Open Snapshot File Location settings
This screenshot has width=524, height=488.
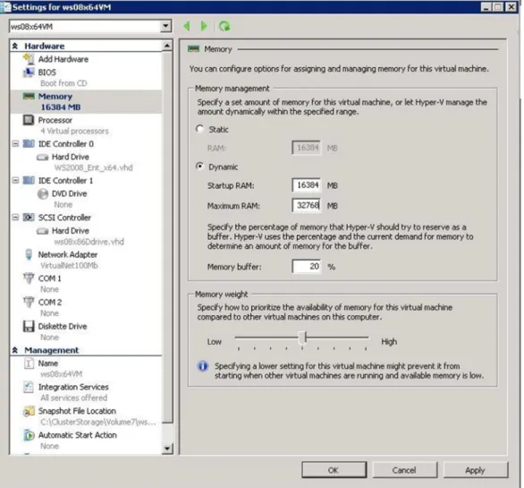(x=77, y=411)
